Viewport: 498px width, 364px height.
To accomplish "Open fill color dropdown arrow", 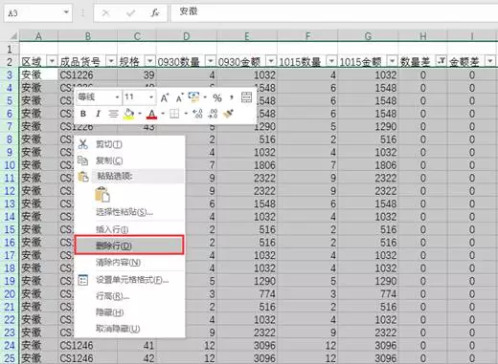I will click(140, 114).
